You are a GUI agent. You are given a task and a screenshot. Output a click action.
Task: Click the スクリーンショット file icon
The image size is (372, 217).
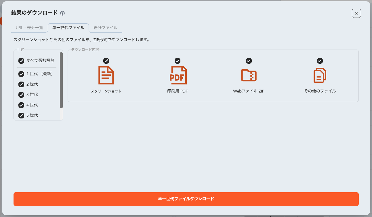coord(106,75)
